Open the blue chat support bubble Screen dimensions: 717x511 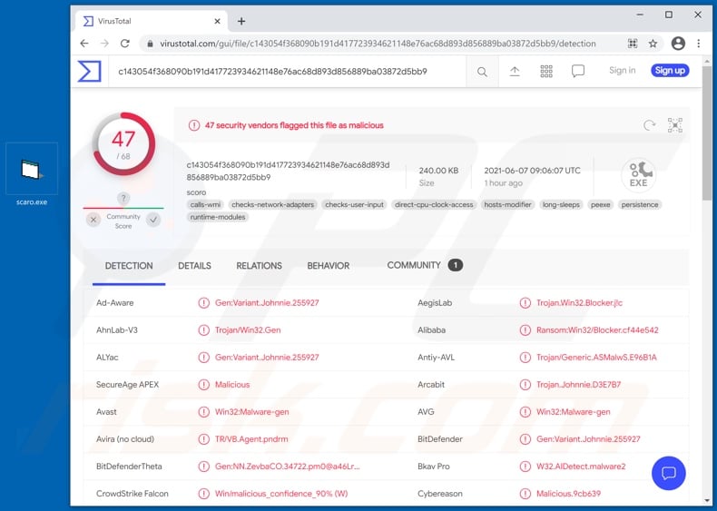click(669, 473)
